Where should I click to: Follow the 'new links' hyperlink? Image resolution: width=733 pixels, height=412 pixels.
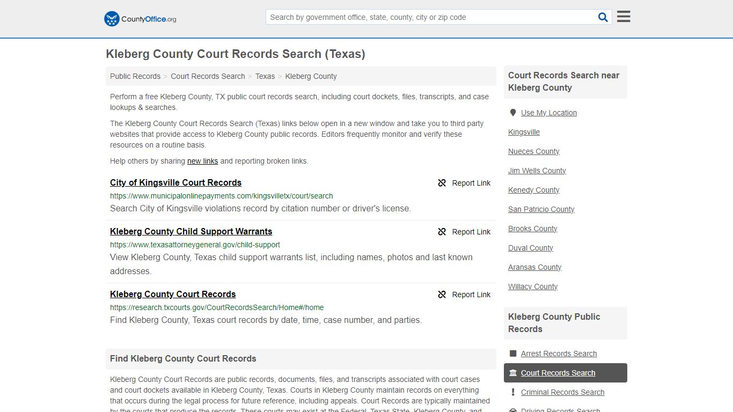pyautogui.click(x=202, y=161)
